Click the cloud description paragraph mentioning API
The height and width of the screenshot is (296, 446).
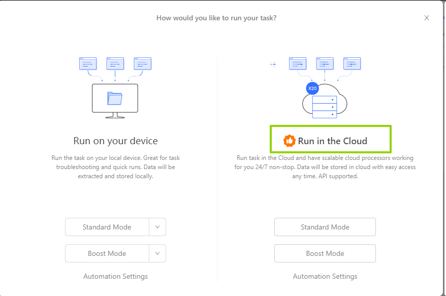(325, 167)
